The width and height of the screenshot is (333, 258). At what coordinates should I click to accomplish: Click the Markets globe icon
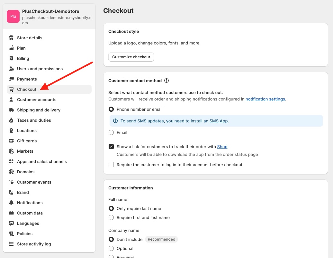[12, 151]
